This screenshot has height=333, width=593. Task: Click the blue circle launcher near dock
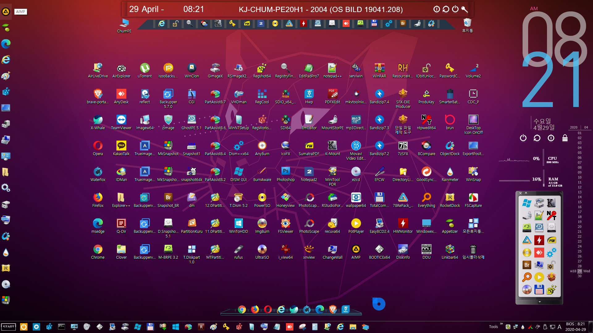tap(379, 304)
